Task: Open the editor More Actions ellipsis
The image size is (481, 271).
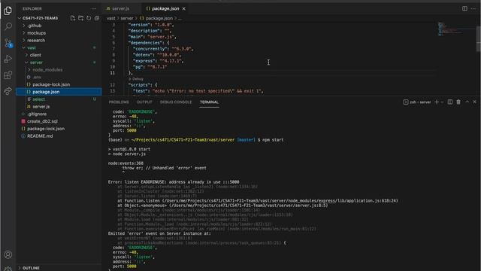Action: (x=473, y=8)
